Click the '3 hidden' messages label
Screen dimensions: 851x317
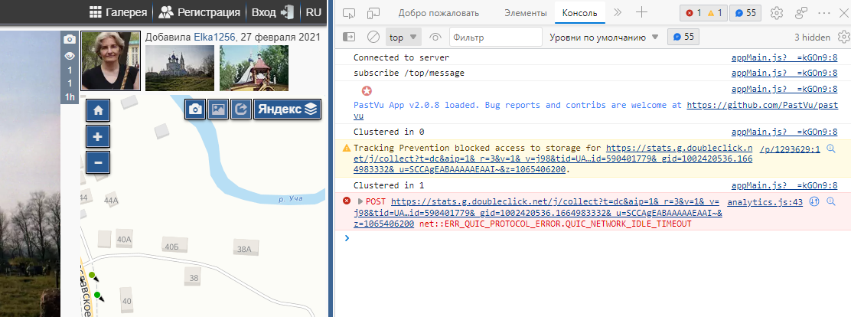pyautogui.click(x=813, y=38)
